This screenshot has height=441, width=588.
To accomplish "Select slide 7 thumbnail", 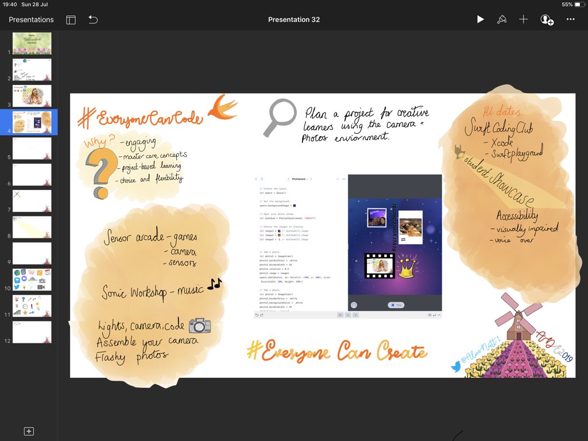I will point(32,200).
